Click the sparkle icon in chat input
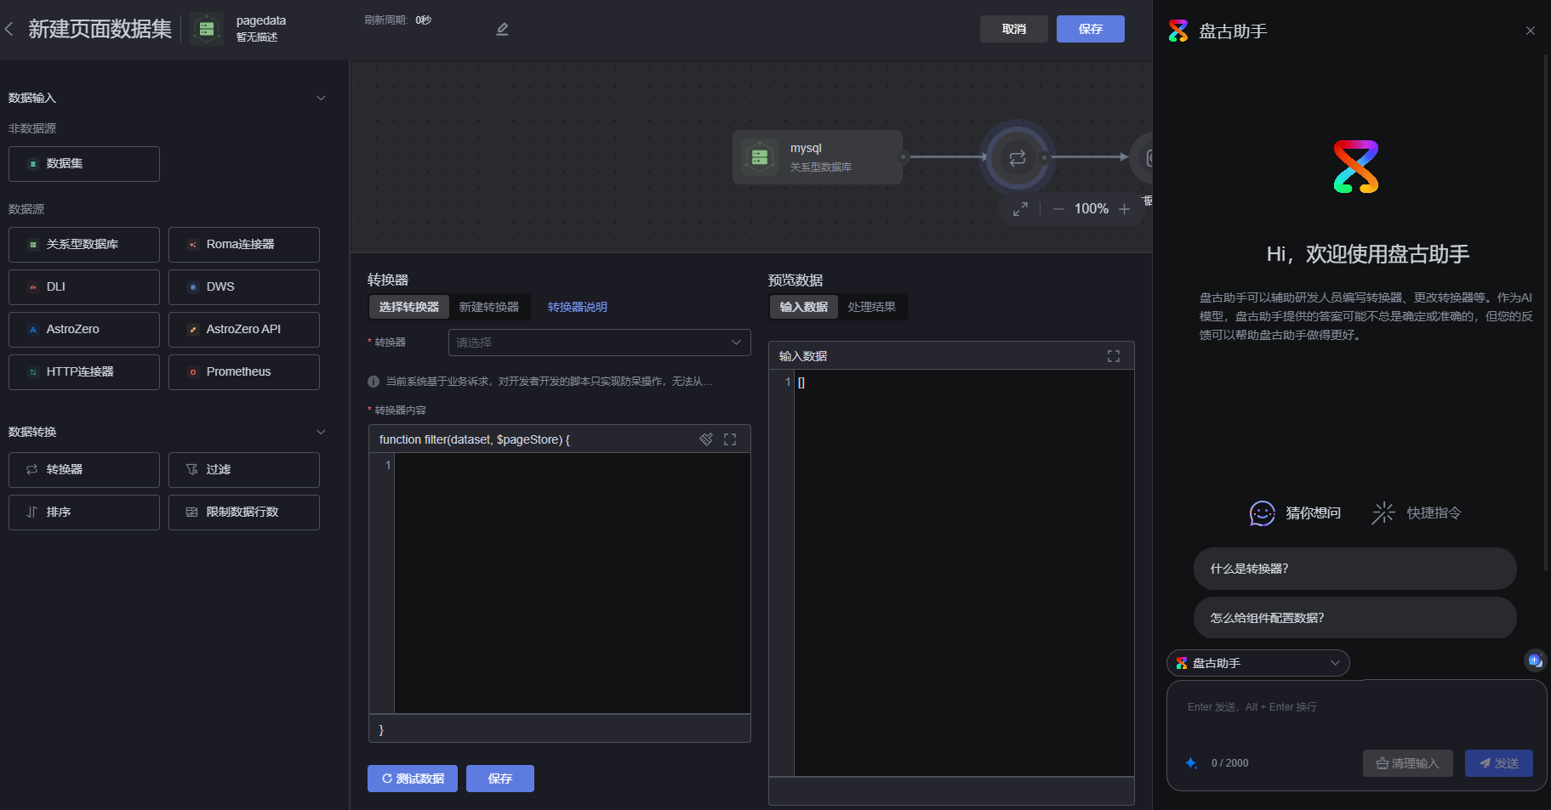Viewport: 1551px width, 810px height. coord(1191,763)
